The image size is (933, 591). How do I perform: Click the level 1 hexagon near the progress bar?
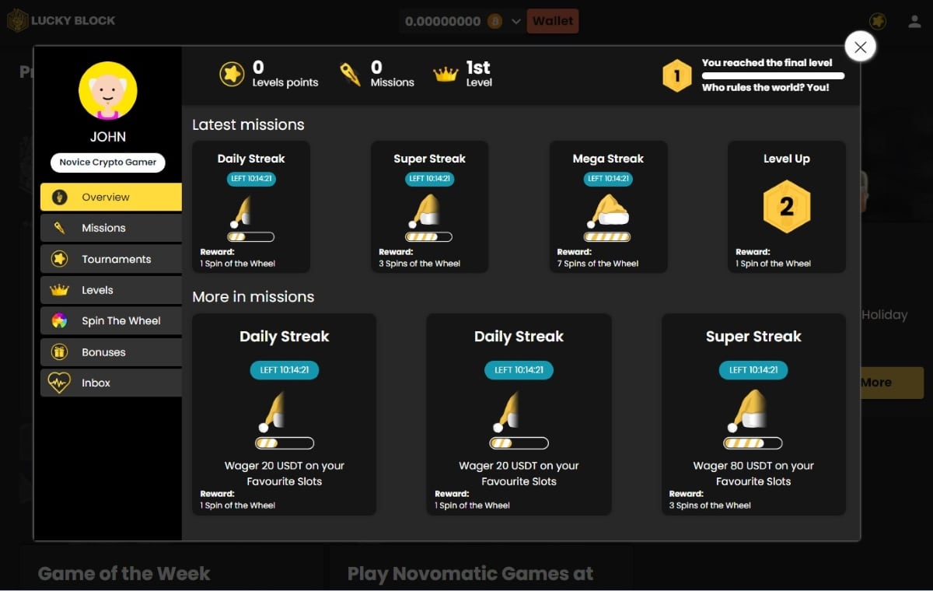point(676,75)
